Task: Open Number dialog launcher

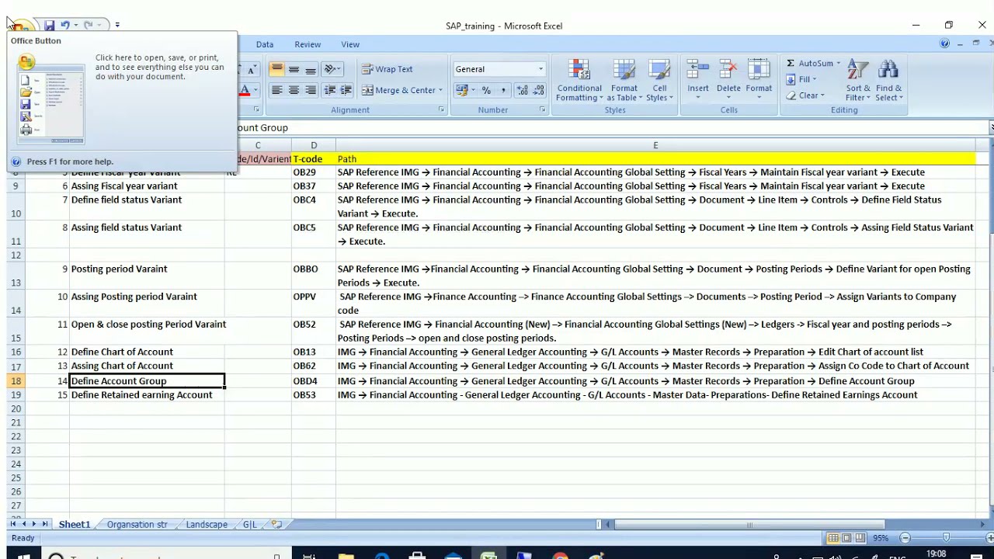Action: [x=542, y=109]
